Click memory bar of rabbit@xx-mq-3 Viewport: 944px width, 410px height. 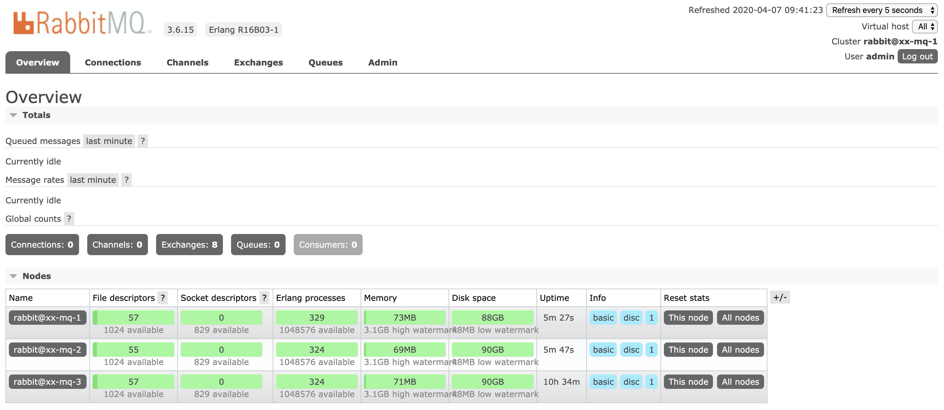(x=405, y=382)
